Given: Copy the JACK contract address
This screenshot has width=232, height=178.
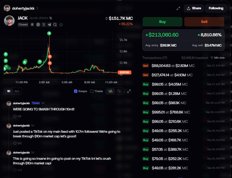Looking at the screenshot, I should coord(51,18).
